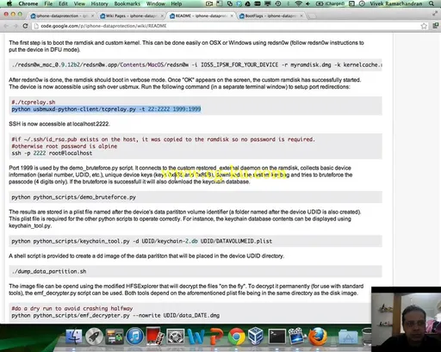This screenshot has width=441, height=352.
Task: Open Google Chrome icon in the dock
Action: (x=236, y=337)
